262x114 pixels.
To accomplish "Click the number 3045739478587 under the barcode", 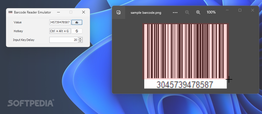I will (185, 85).
